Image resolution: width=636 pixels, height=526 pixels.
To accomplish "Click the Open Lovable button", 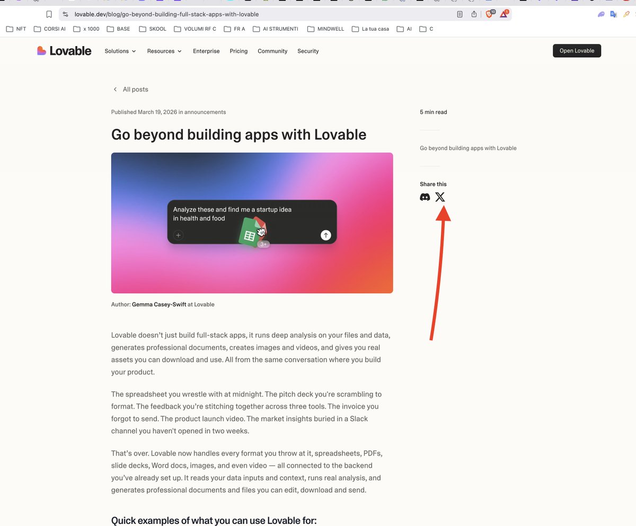I will 577,51.
